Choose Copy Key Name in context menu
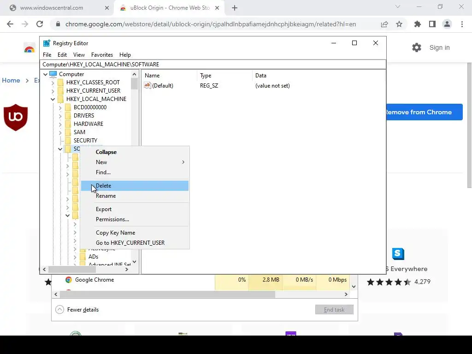Image resolution: width=472 pixels, height=354 pixels. (135, 233)
